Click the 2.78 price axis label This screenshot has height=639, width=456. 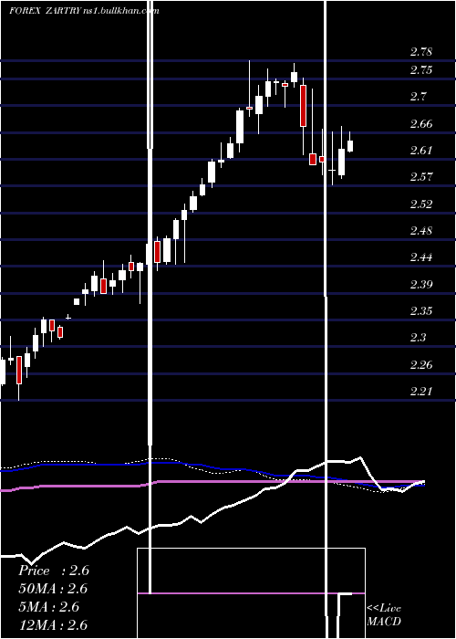421,52
